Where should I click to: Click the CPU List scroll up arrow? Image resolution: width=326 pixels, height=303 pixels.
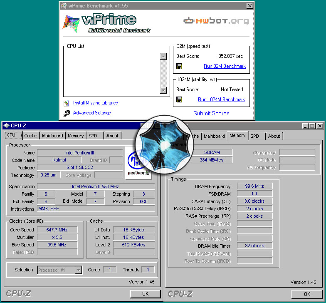(x=163, y=57)
